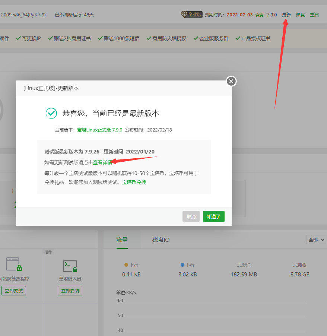This screenshot has height=336, width=327.
Task: Click the 更新 link in the top bar
Action: [286, 15]
